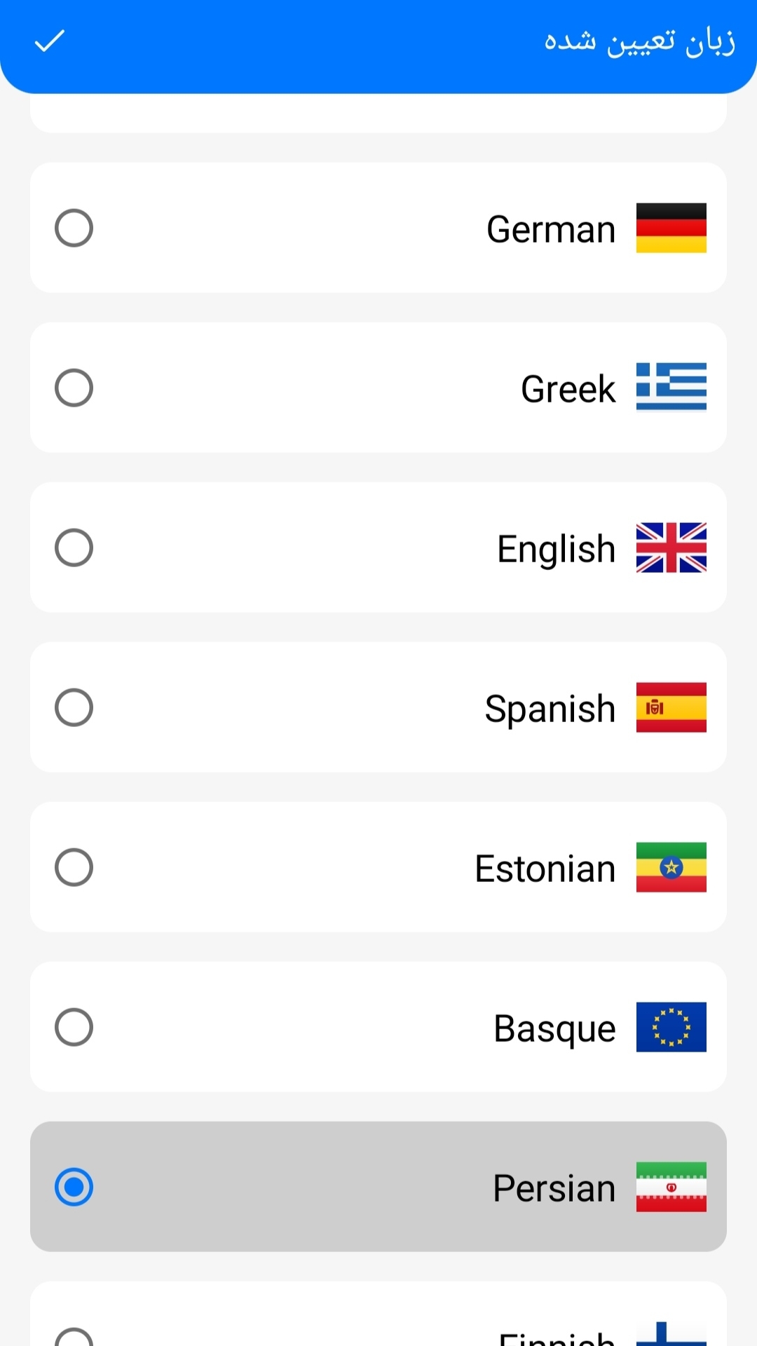This screenshot has height=1346, width=757.
Task: Tap the header title زبان تعیین شده
Action: [640, 42]
